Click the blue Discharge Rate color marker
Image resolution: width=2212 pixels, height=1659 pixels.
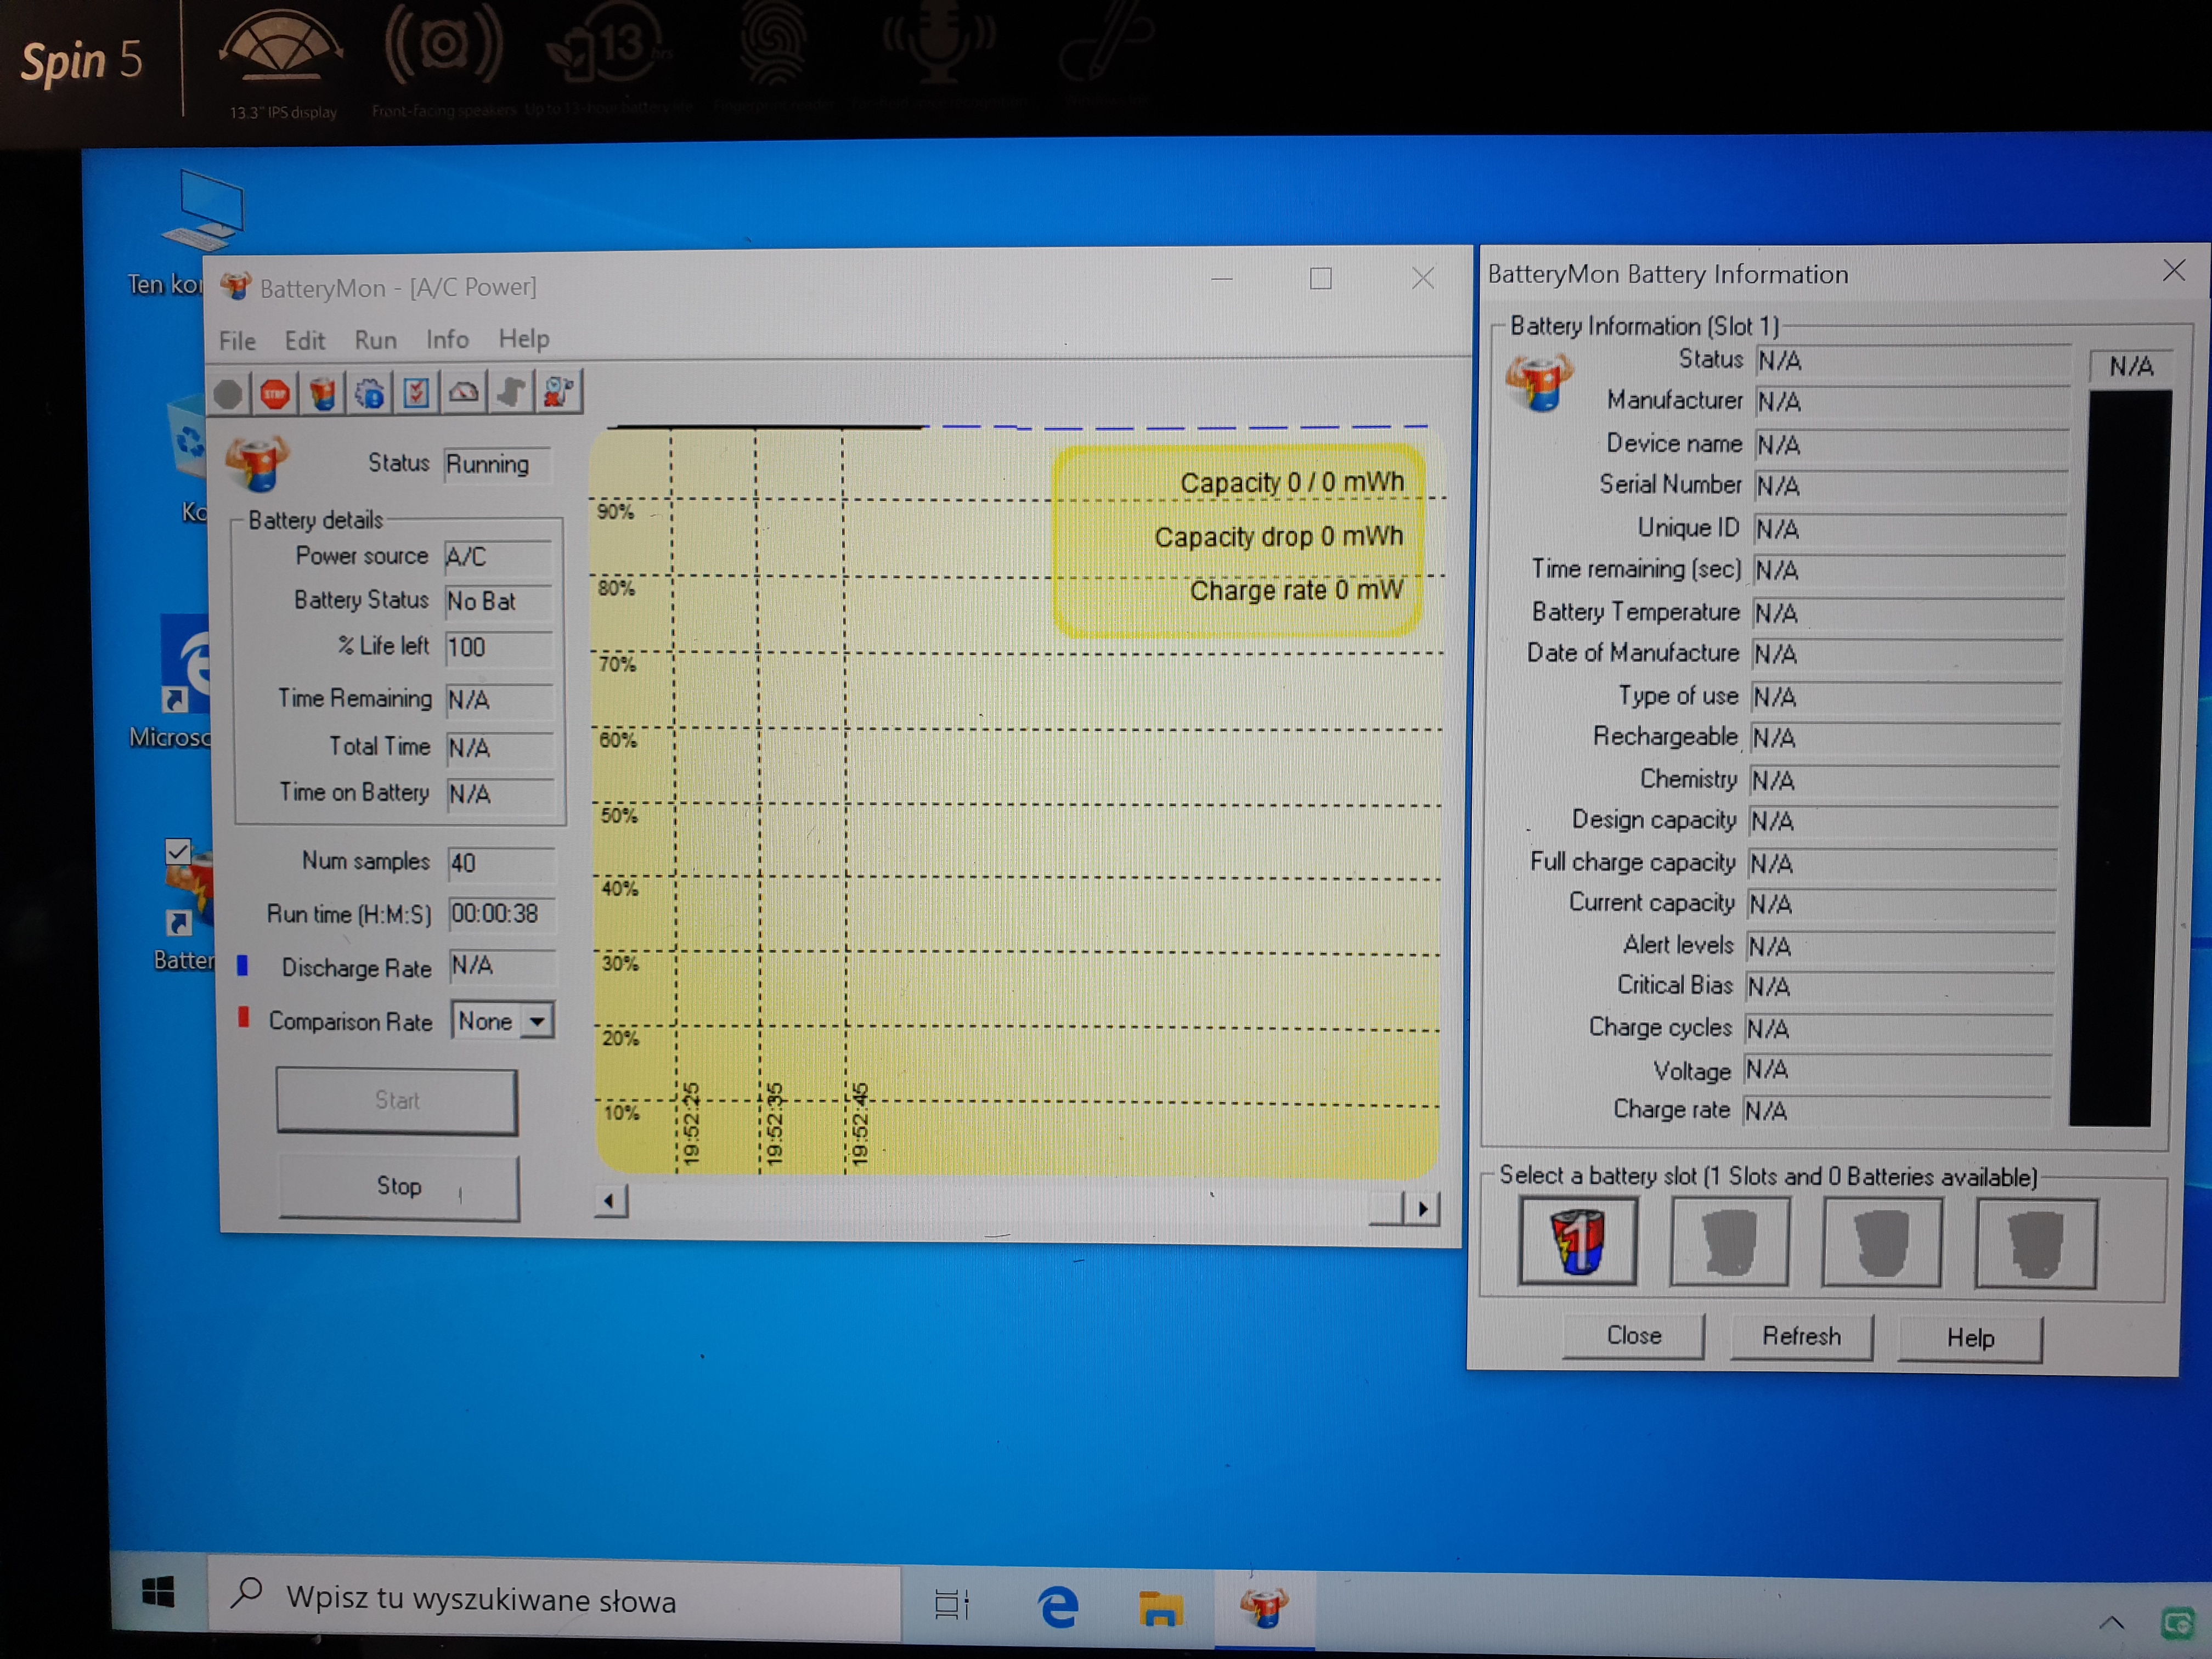click(x=242, y=966)
